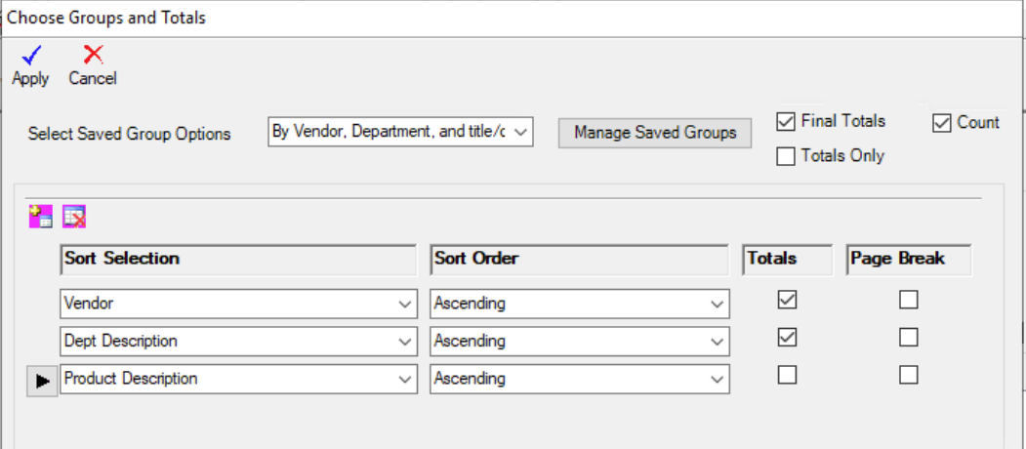Uncheck the Final Totals checkbox

[785, 122]
